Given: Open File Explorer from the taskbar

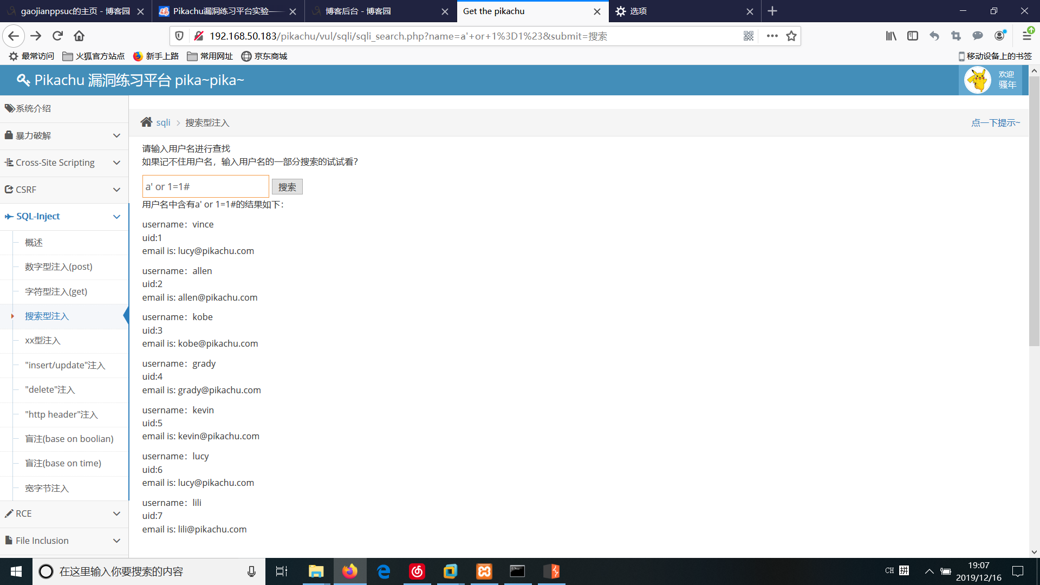Looking at the screenshot, I should pyautogui.click(x=316, y=571).
